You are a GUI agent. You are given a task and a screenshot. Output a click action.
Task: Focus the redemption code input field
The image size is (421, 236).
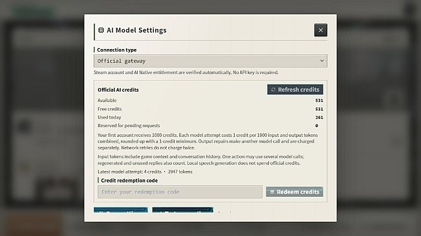tap(180, 192)
